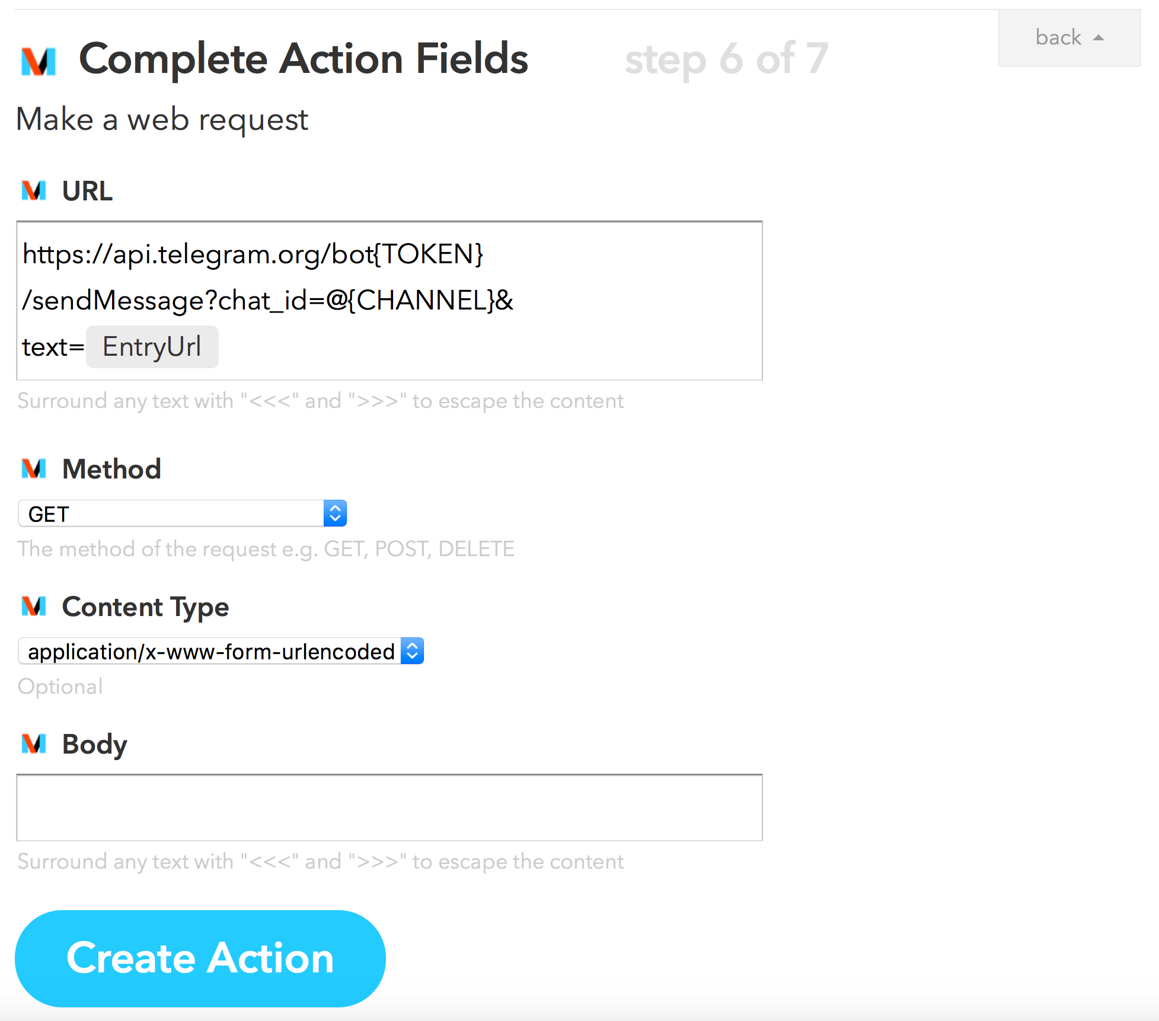The height and width of the screenshot is (1021, 1159).
Task: Click the Content Type field label
Action: [x=145, y=607]
